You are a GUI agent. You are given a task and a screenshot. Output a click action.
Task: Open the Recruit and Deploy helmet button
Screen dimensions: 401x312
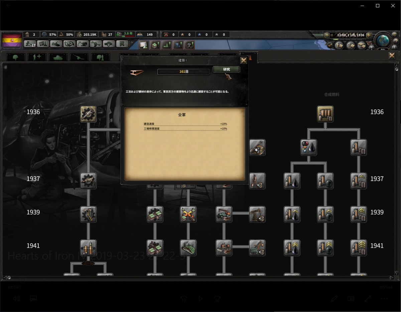point(109,44)
